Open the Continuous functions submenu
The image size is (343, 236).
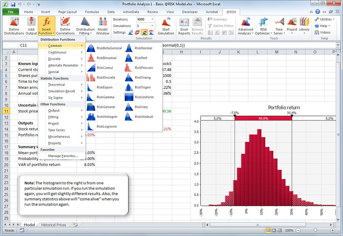[x=62, y=52]
